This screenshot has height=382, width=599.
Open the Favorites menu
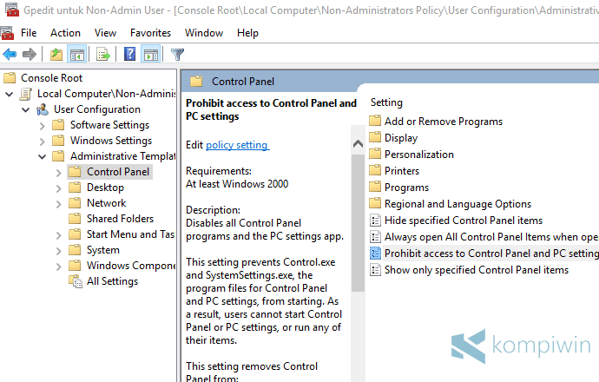[150, 33]
